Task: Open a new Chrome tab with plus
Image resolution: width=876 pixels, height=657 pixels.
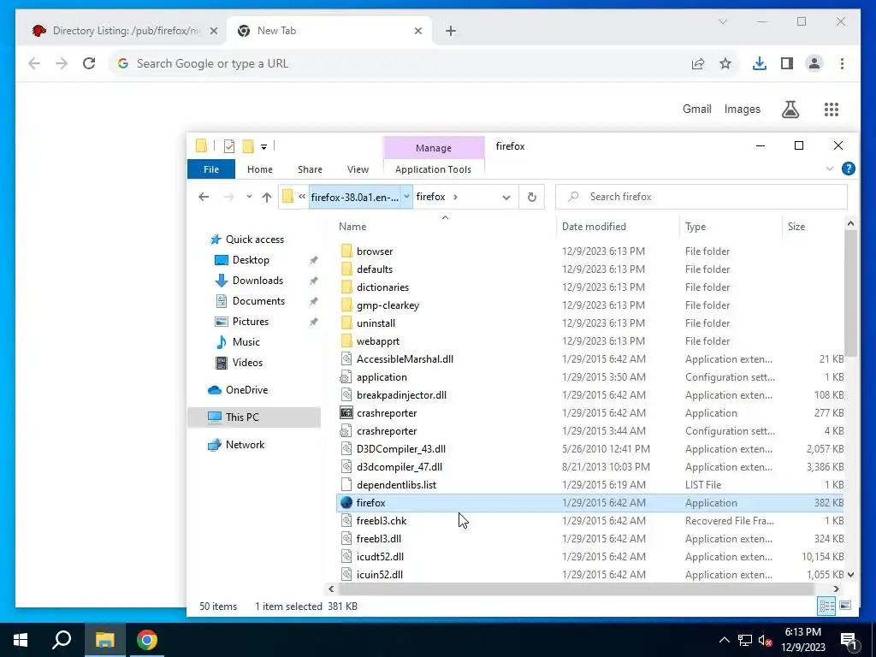Action: 451,31
